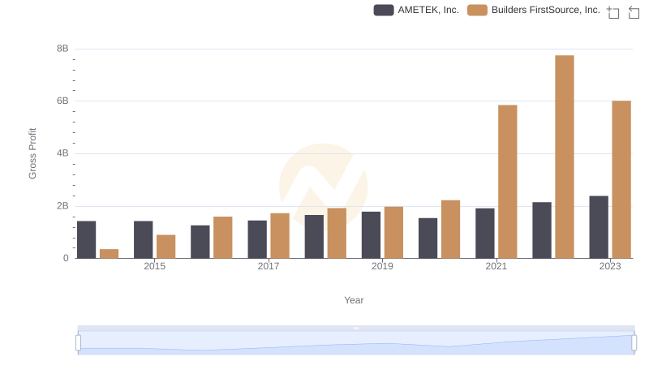Click the 2018 Builders FirstSource bar

(x=337, y=234)
